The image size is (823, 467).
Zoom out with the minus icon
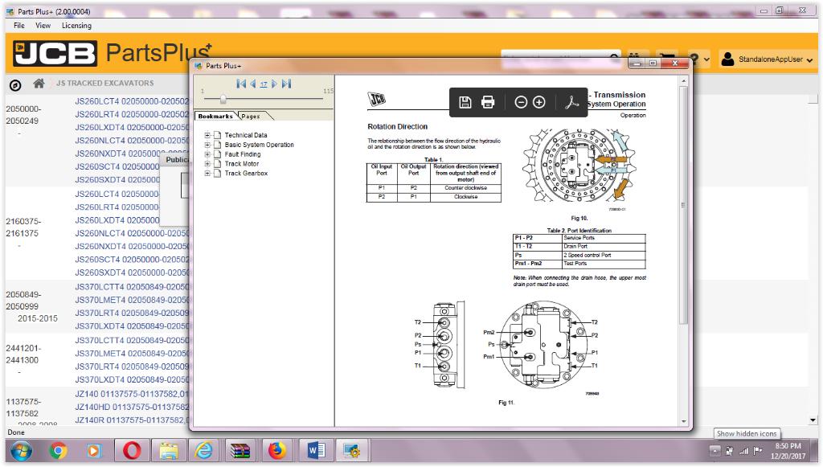[521, 102]
